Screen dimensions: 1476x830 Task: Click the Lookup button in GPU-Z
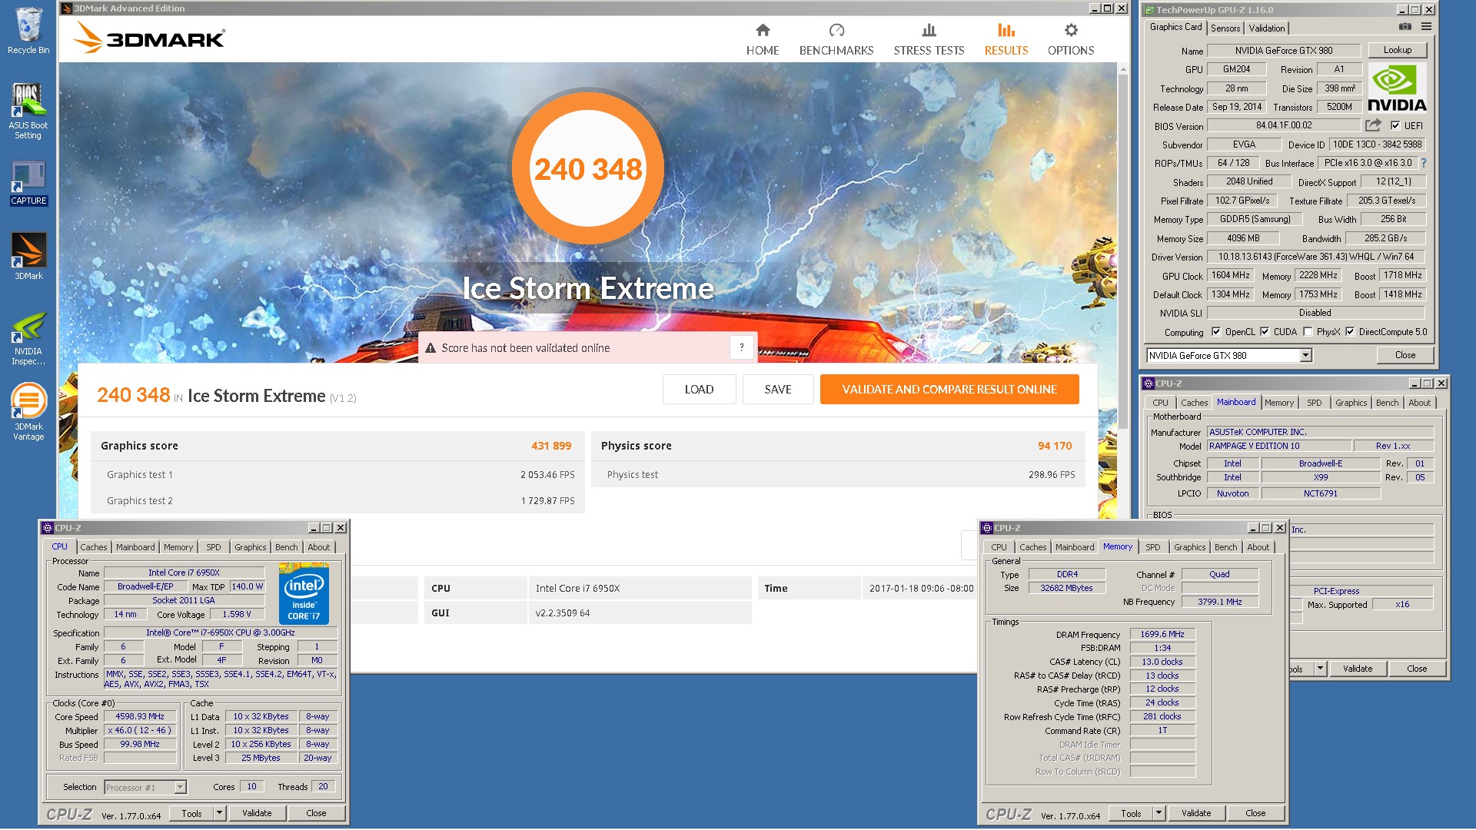1398,50
